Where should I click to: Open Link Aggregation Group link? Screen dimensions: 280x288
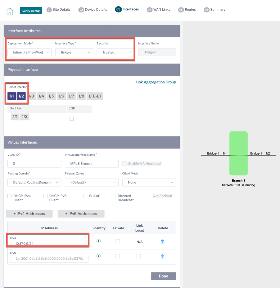click(156, 82)
